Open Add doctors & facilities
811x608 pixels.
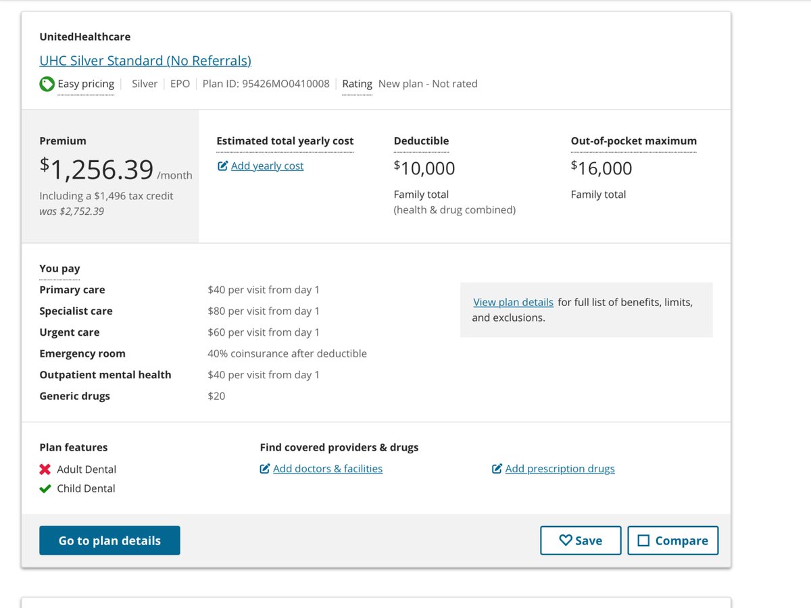pyautogui.click(x=328, y=468)
